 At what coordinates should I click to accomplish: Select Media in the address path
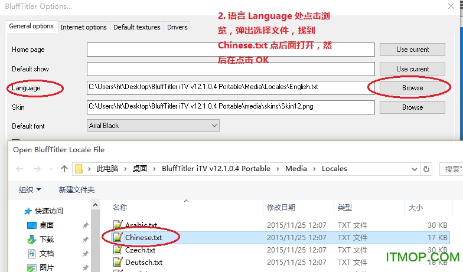[296, 169]
